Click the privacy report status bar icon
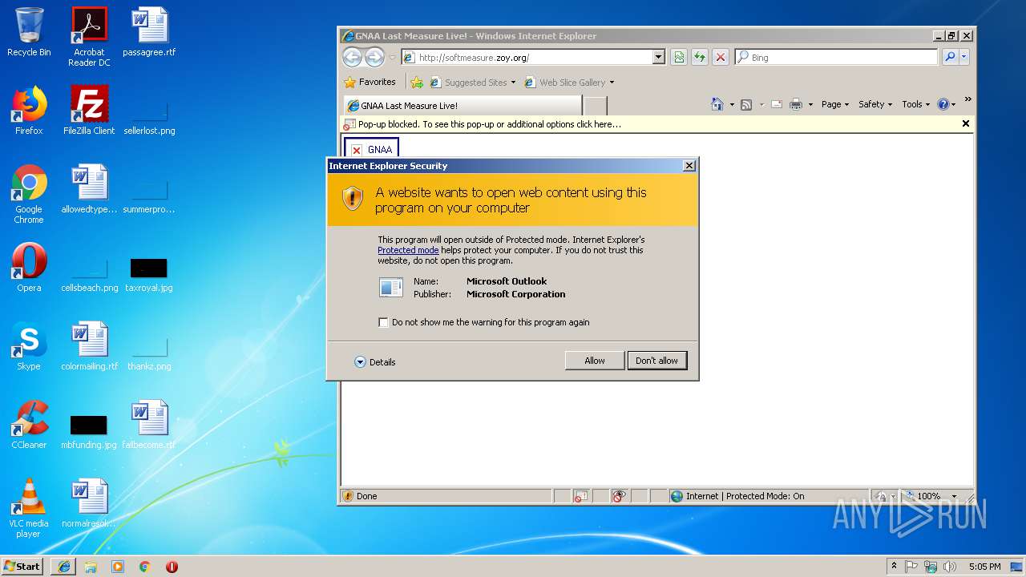The image size is (1026, 577). (619, 496)
